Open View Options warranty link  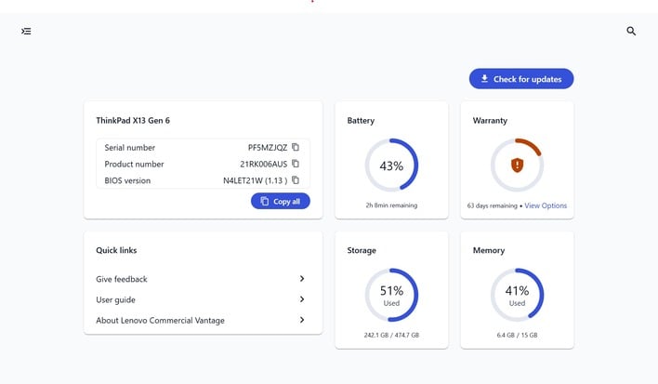(x=546, y=205)
